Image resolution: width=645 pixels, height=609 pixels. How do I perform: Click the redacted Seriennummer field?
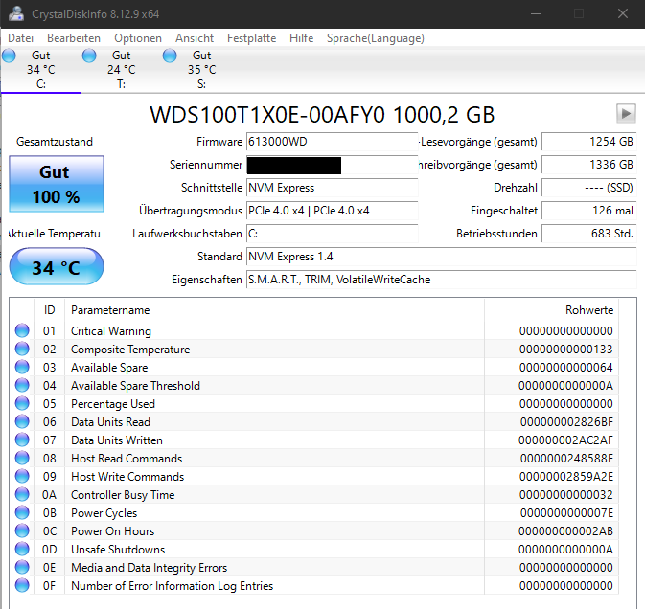(333, 165)
